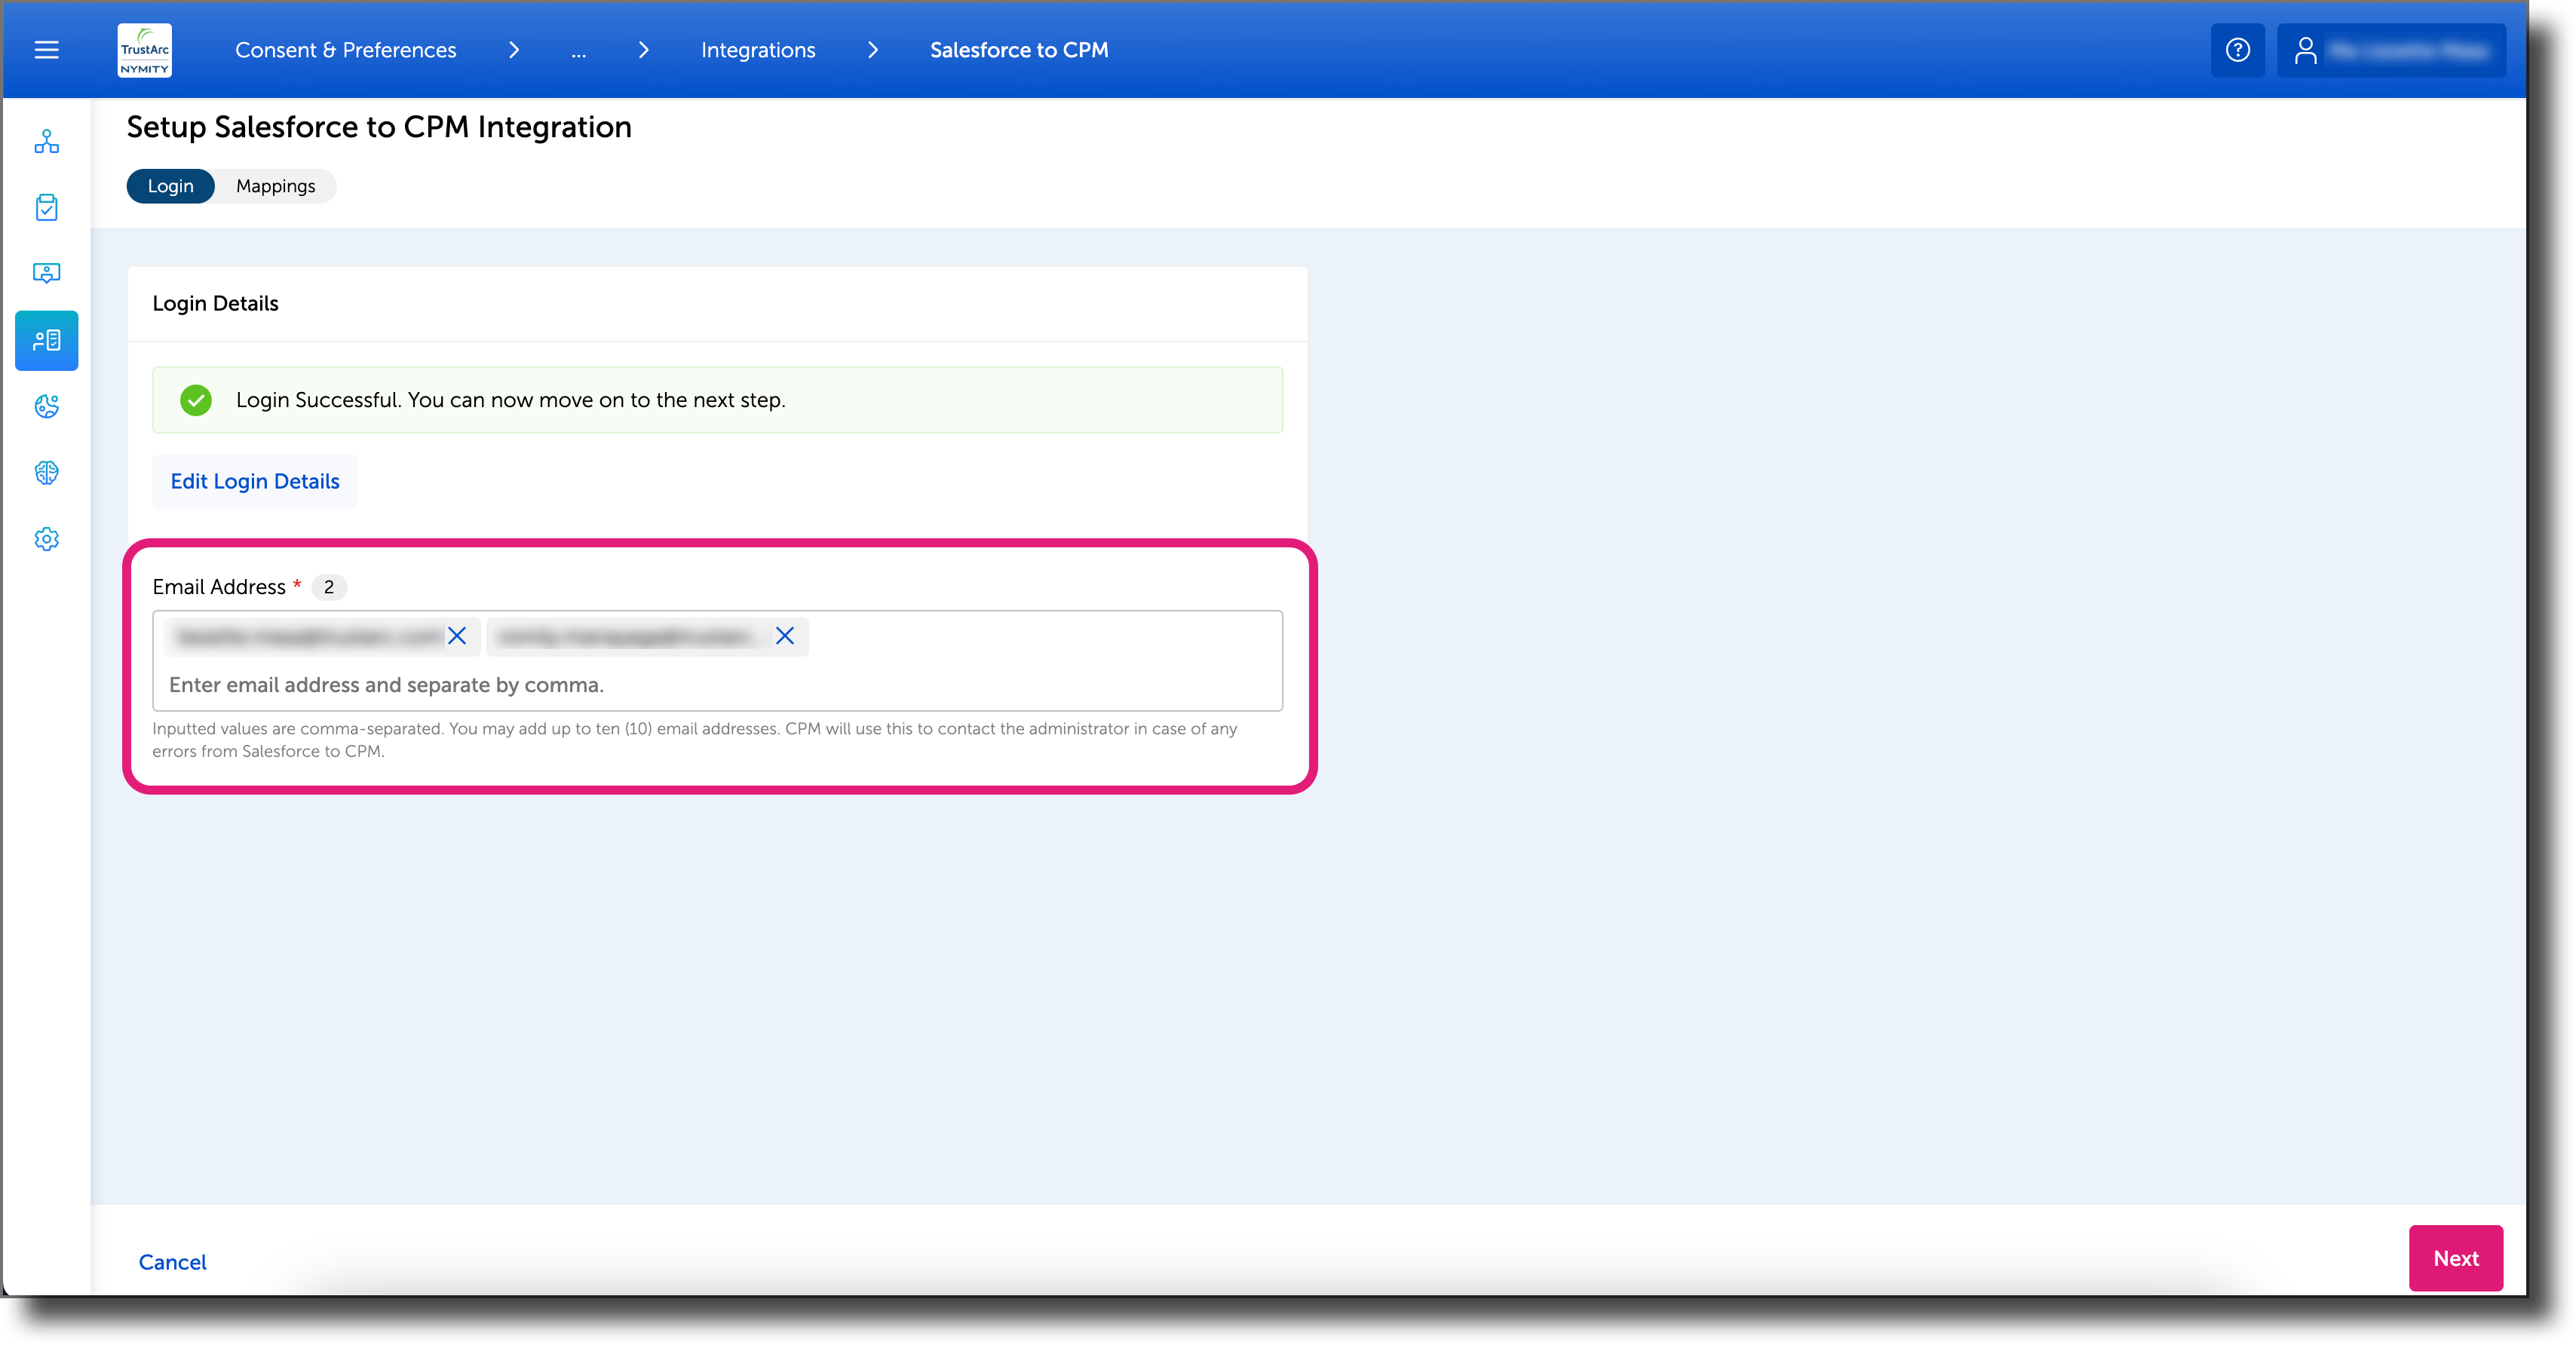Screen dimensions: 2576x1345
Task: Go to Consent & Preferences breadcrumb
Action: click(346, 50)
